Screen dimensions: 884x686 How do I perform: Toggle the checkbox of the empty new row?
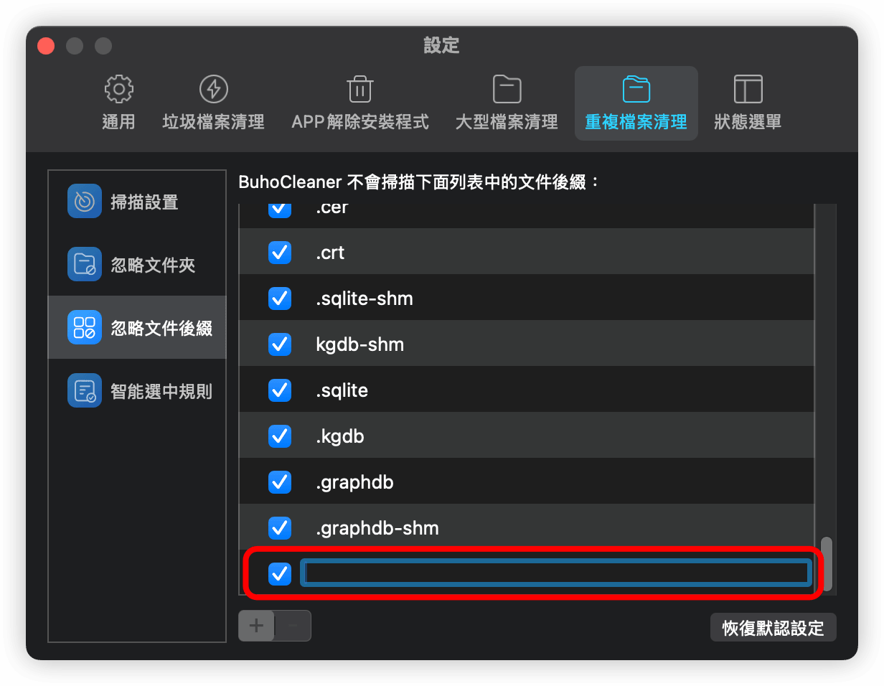[279, 573]
